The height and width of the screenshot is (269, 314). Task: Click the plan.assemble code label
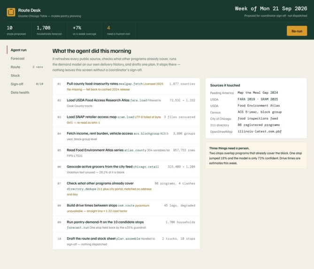pos(128,239)
